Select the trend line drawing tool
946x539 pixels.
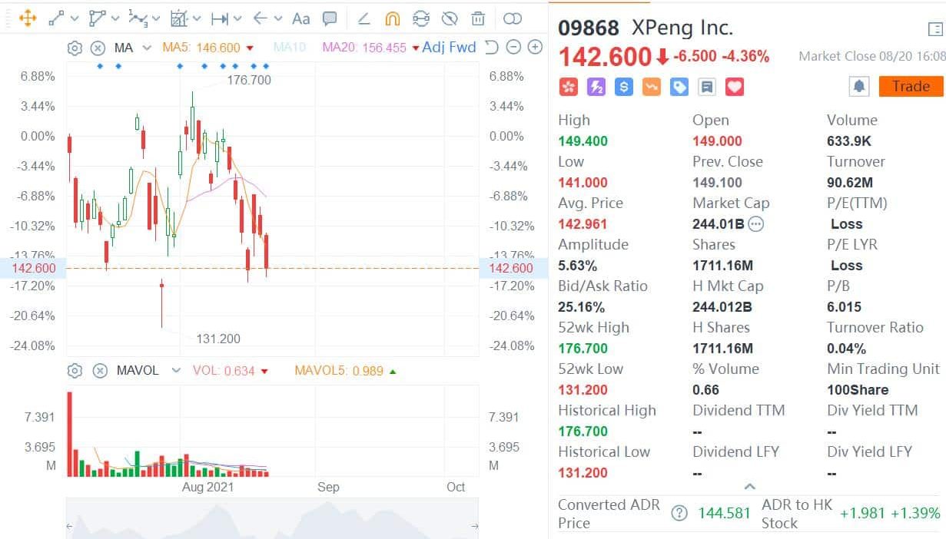coord(56,18)
